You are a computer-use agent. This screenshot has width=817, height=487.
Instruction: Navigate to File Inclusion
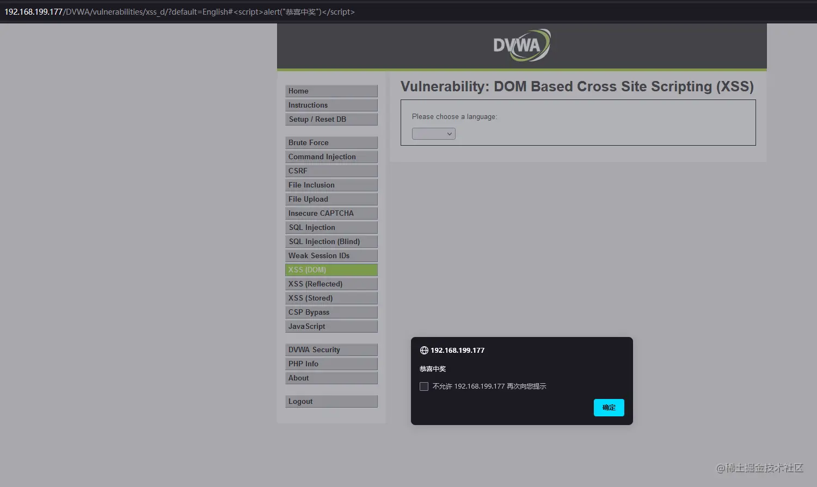331,185
